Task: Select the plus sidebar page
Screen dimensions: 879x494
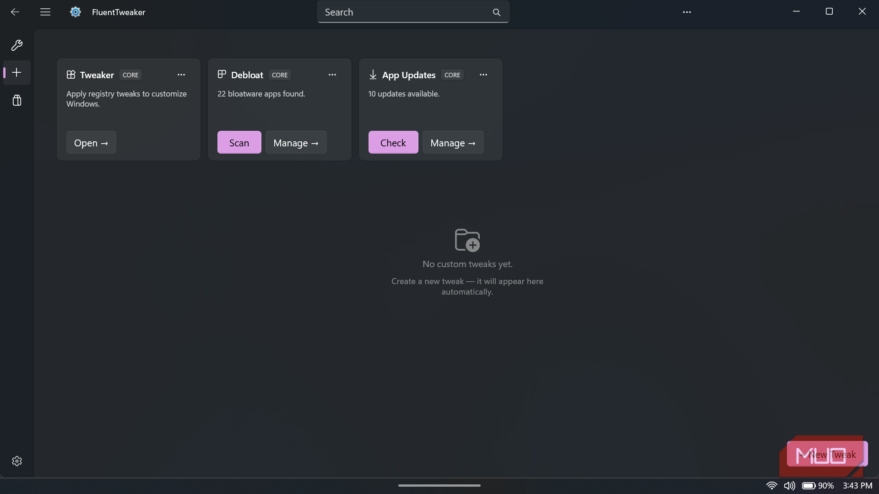Action: tap(17, 73)
